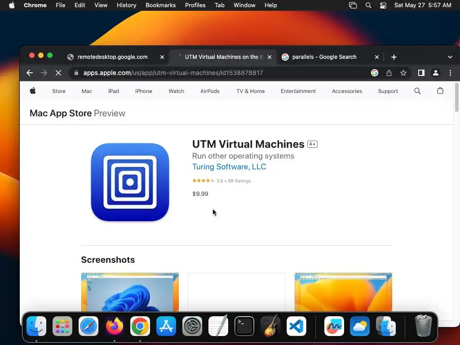Open App Store from the Dock
Viewport: 460px width, 345px height.
[166, 326]
